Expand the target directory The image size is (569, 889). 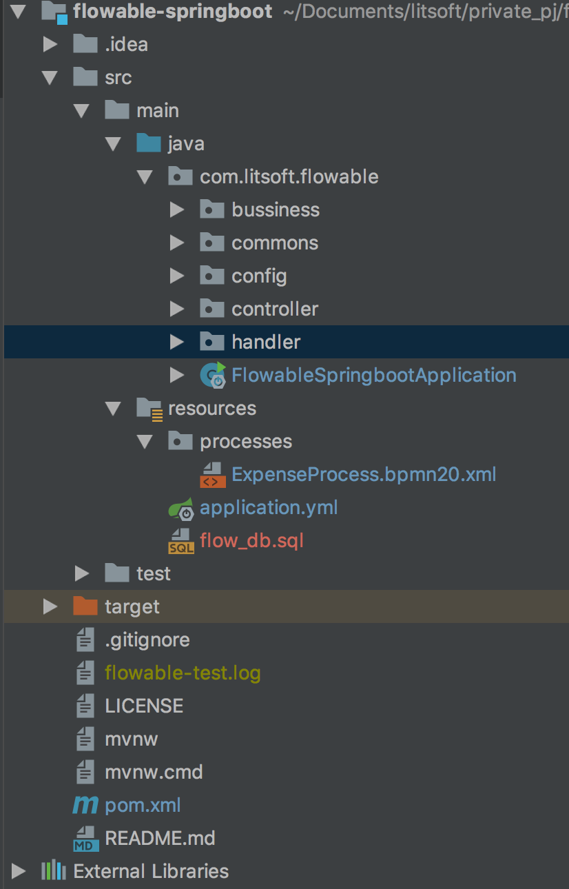50,606
